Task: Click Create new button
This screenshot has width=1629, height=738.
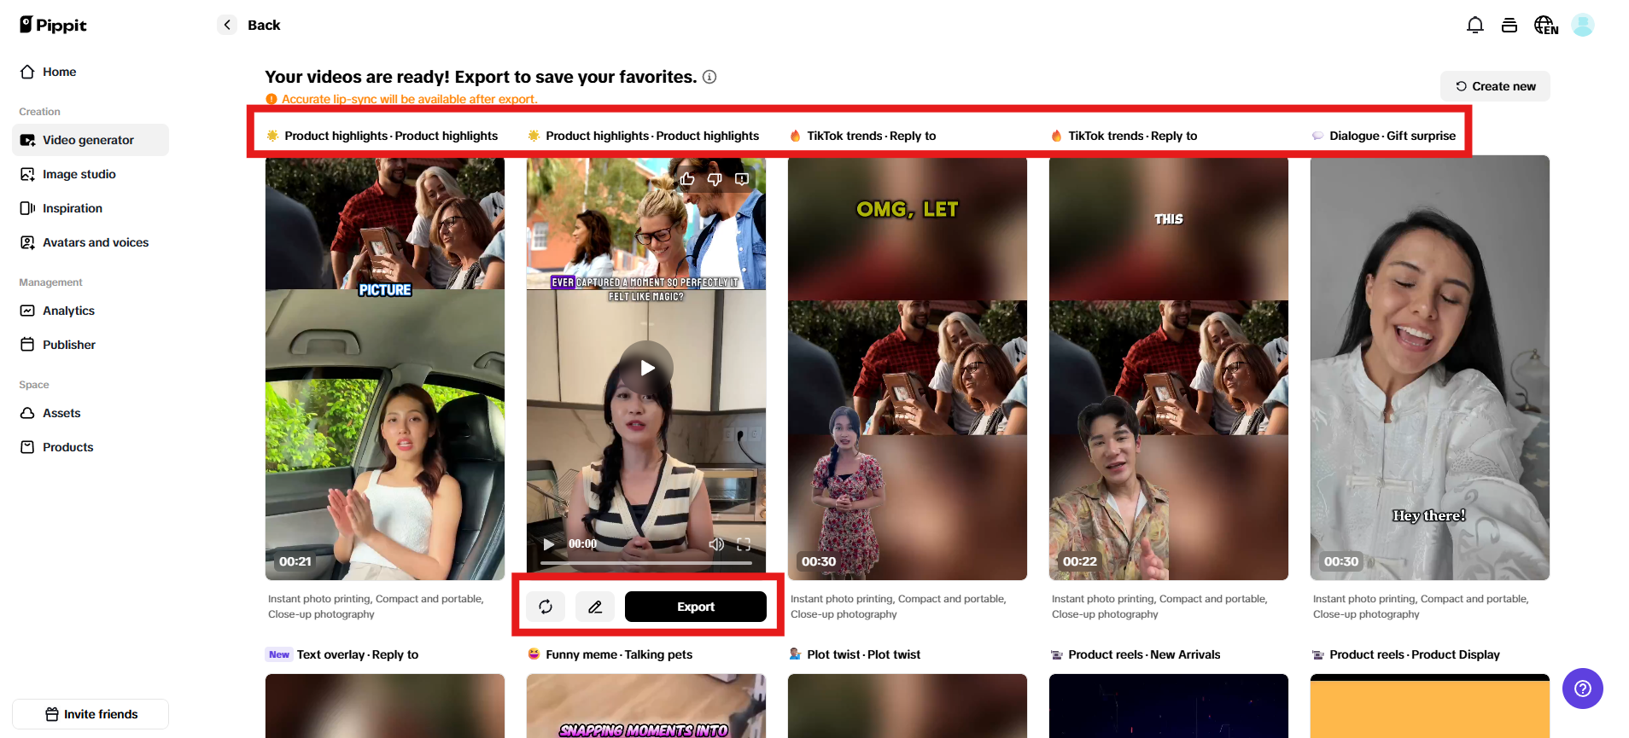Action: coord(1495,86)
